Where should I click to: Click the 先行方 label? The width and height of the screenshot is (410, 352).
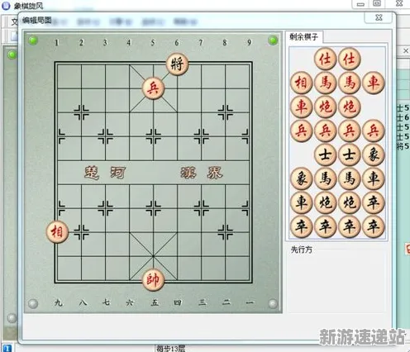click(x=302, y=250)
